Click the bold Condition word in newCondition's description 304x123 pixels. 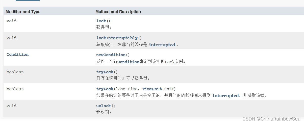128,62
